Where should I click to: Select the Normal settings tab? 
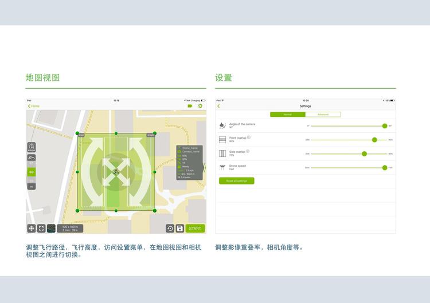(288, 115)
